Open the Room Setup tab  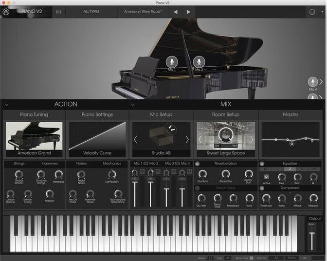coord(225,114)
